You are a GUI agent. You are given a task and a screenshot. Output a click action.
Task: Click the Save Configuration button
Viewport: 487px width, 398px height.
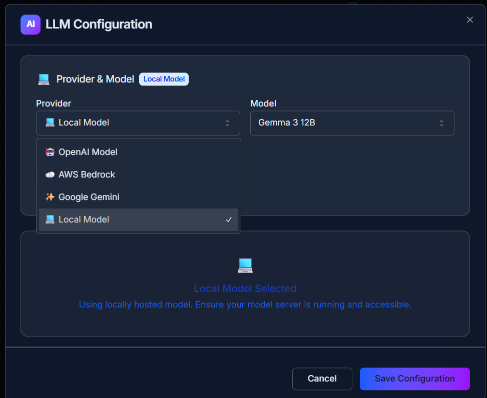[x=414, y=378]
